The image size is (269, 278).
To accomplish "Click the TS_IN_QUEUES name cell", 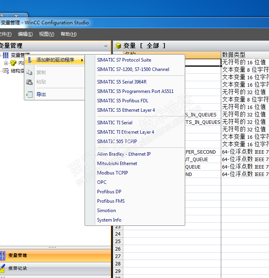I will click(x=202, y=122).
